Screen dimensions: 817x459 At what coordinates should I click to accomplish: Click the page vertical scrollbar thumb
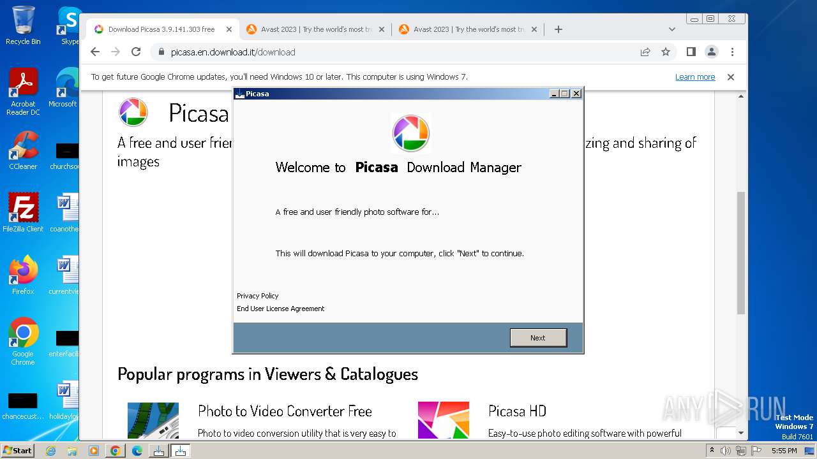741,252
